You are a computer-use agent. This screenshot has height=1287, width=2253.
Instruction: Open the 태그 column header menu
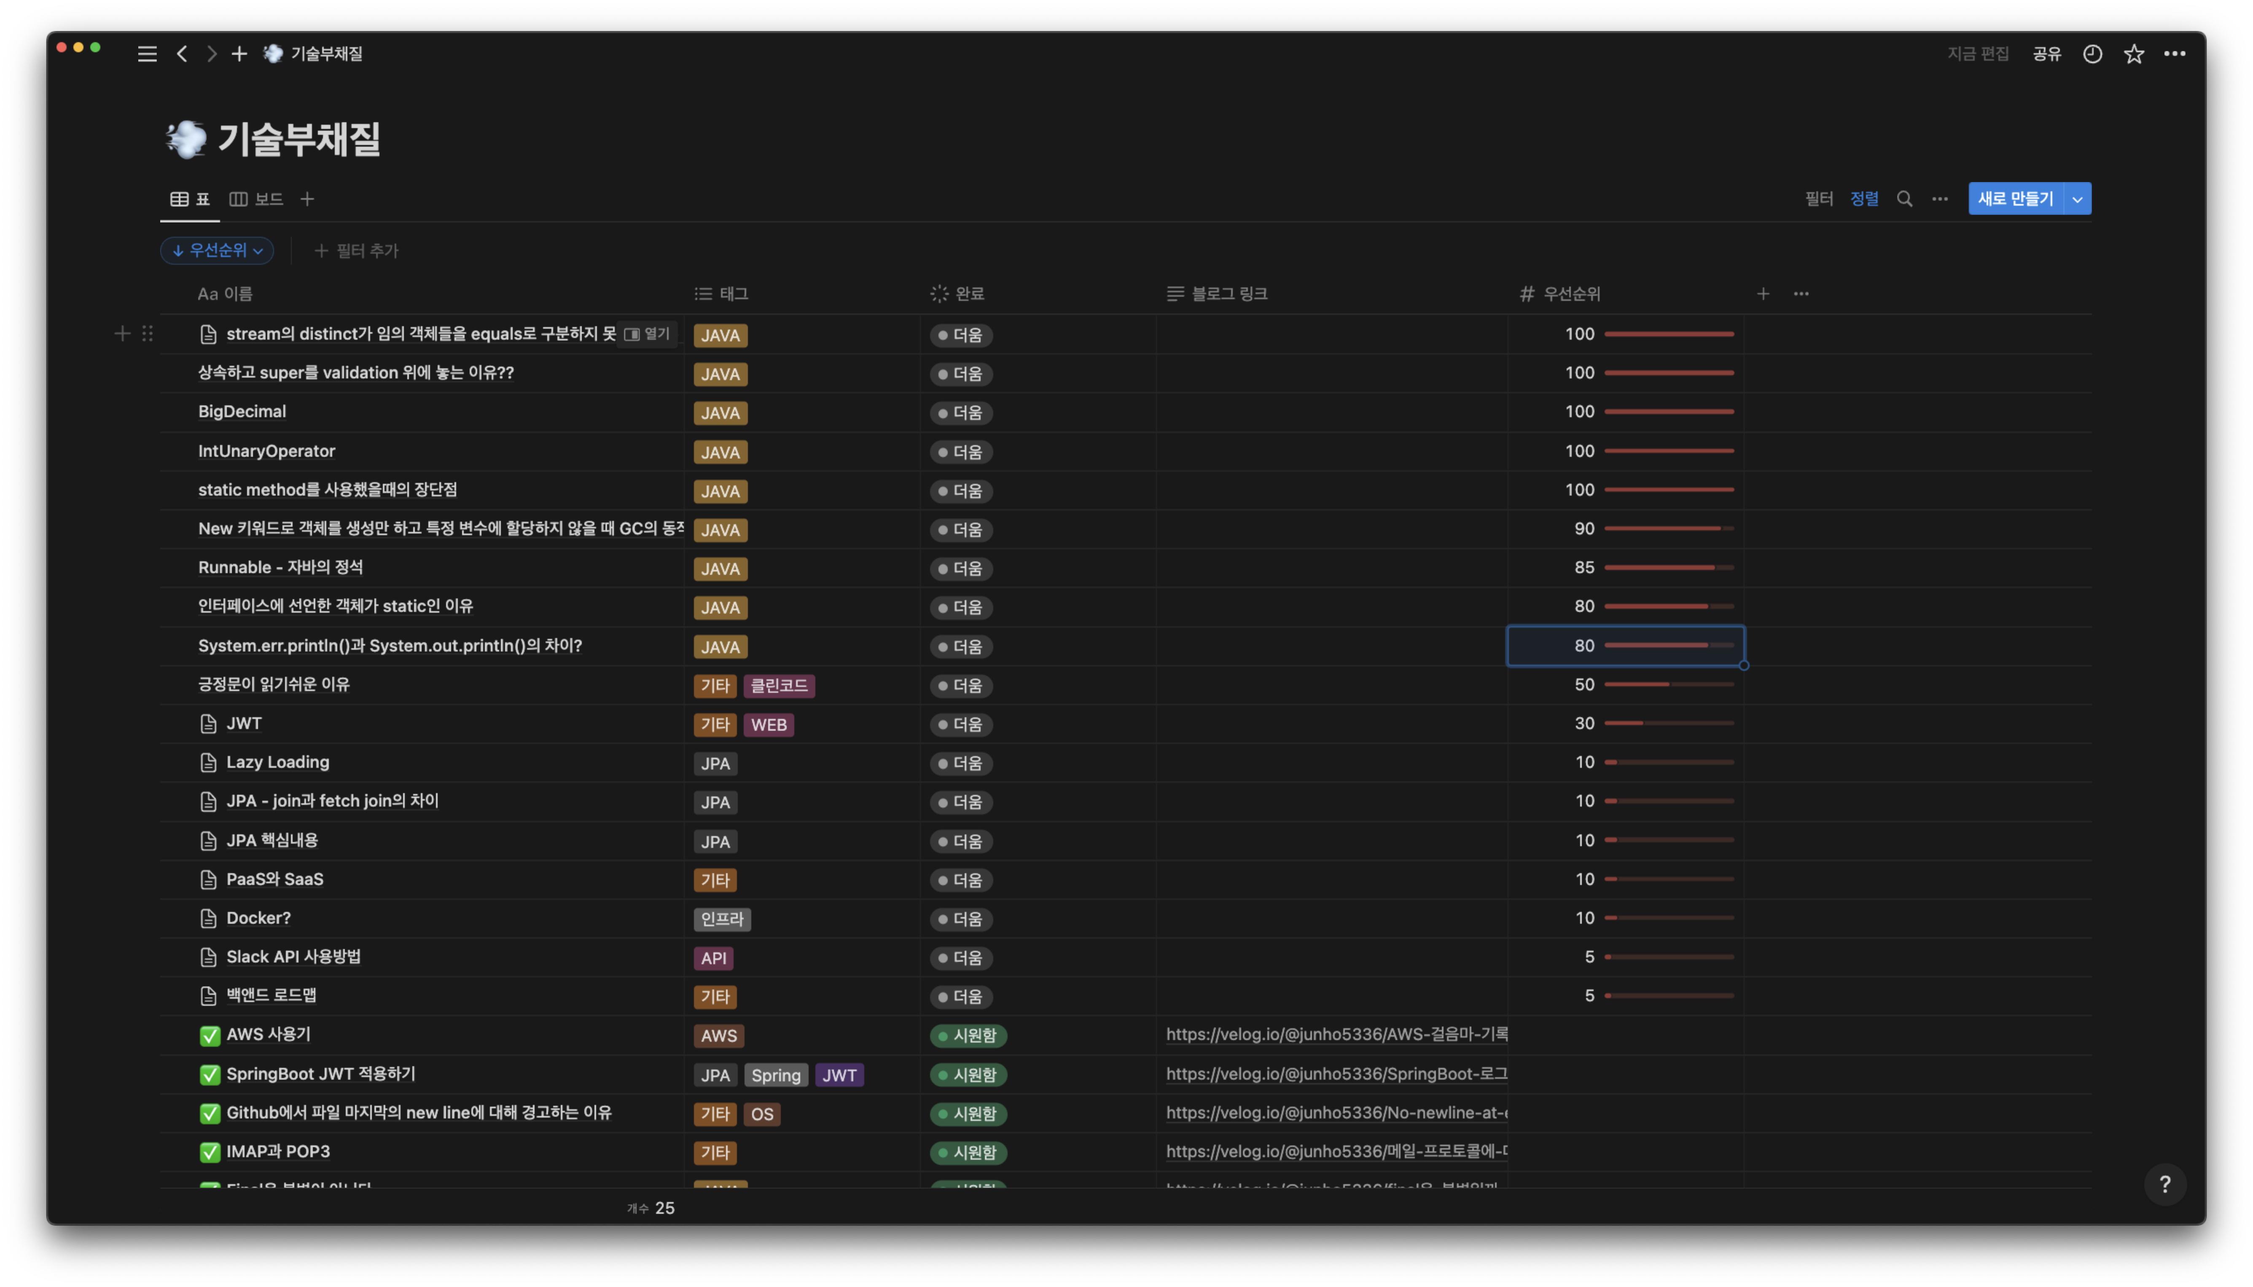click(x=734, y=293)
